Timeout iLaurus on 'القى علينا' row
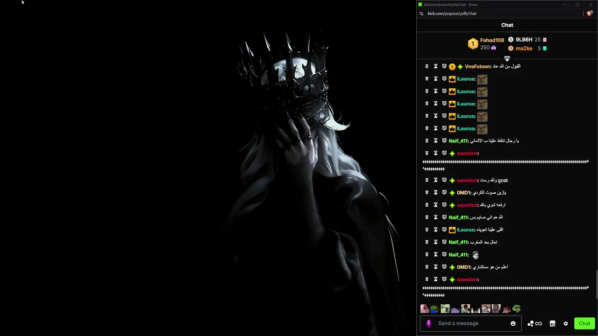This screenshot has width=598, height=336. tap(435, 230)
